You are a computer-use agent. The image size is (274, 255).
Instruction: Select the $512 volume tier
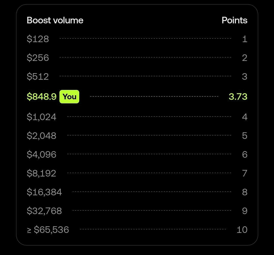pos(38,77)
